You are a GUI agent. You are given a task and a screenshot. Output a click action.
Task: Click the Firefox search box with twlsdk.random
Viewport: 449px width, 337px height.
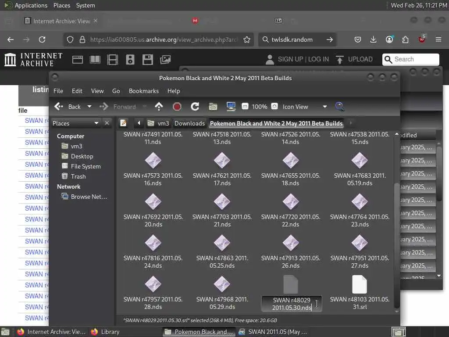point(297,39)
